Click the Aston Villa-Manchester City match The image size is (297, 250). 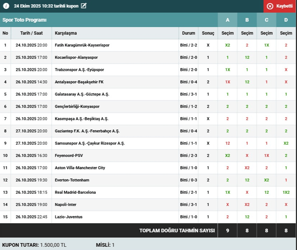click(80, 168)
